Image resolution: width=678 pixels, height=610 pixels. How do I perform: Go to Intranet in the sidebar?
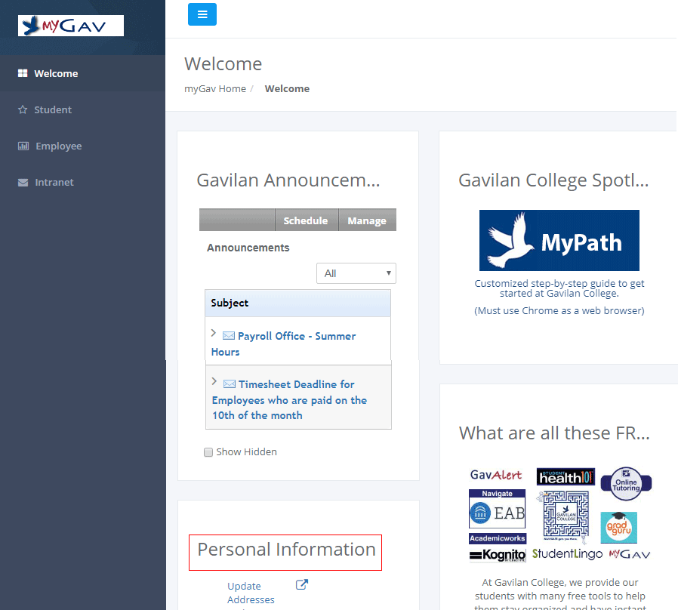[54, 182]
